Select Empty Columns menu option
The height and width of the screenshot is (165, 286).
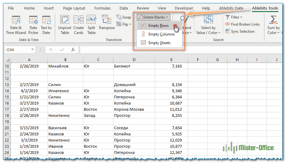click(x=161, y=34)
